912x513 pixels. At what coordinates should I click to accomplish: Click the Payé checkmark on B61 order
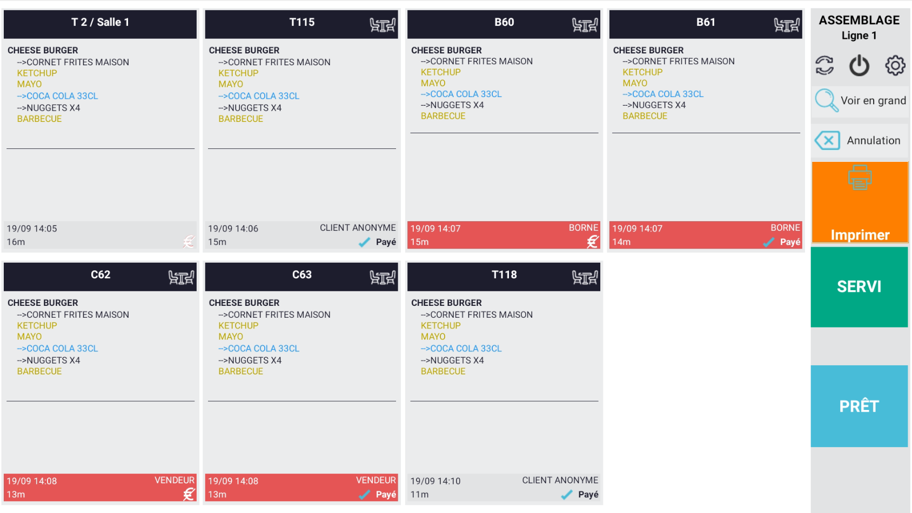pos(768,242)
